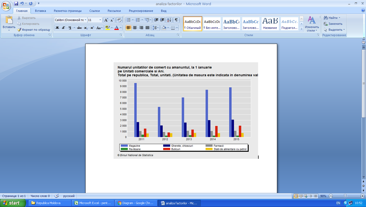Image resolution: width=366 pixels, height=207 pixels.
Task: Open the Aa change case menu
Action: tap(99, 28)
